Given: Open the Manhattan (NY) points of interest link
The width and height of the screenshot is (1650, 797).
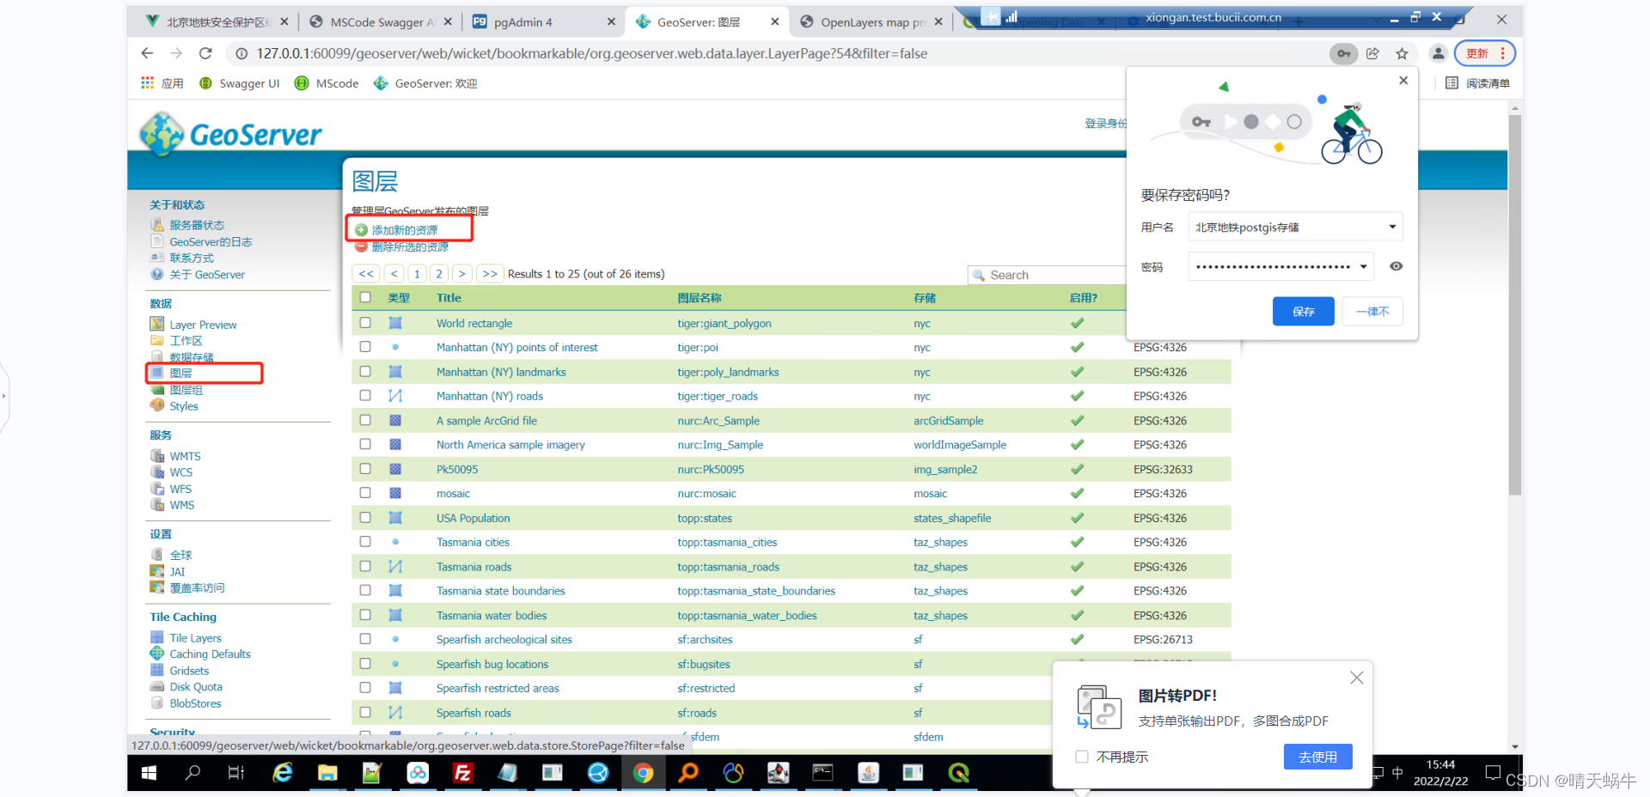Looking at the screenshot, I should (516, 347).
